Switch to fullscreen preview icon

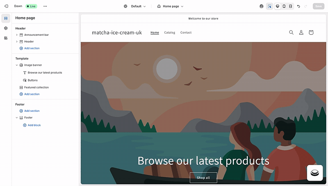pos(291,6)
